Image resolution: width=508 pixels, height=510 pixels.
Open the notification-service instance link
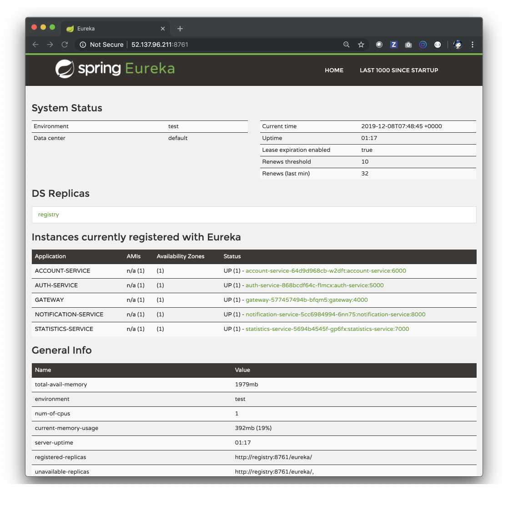point(336,315)
